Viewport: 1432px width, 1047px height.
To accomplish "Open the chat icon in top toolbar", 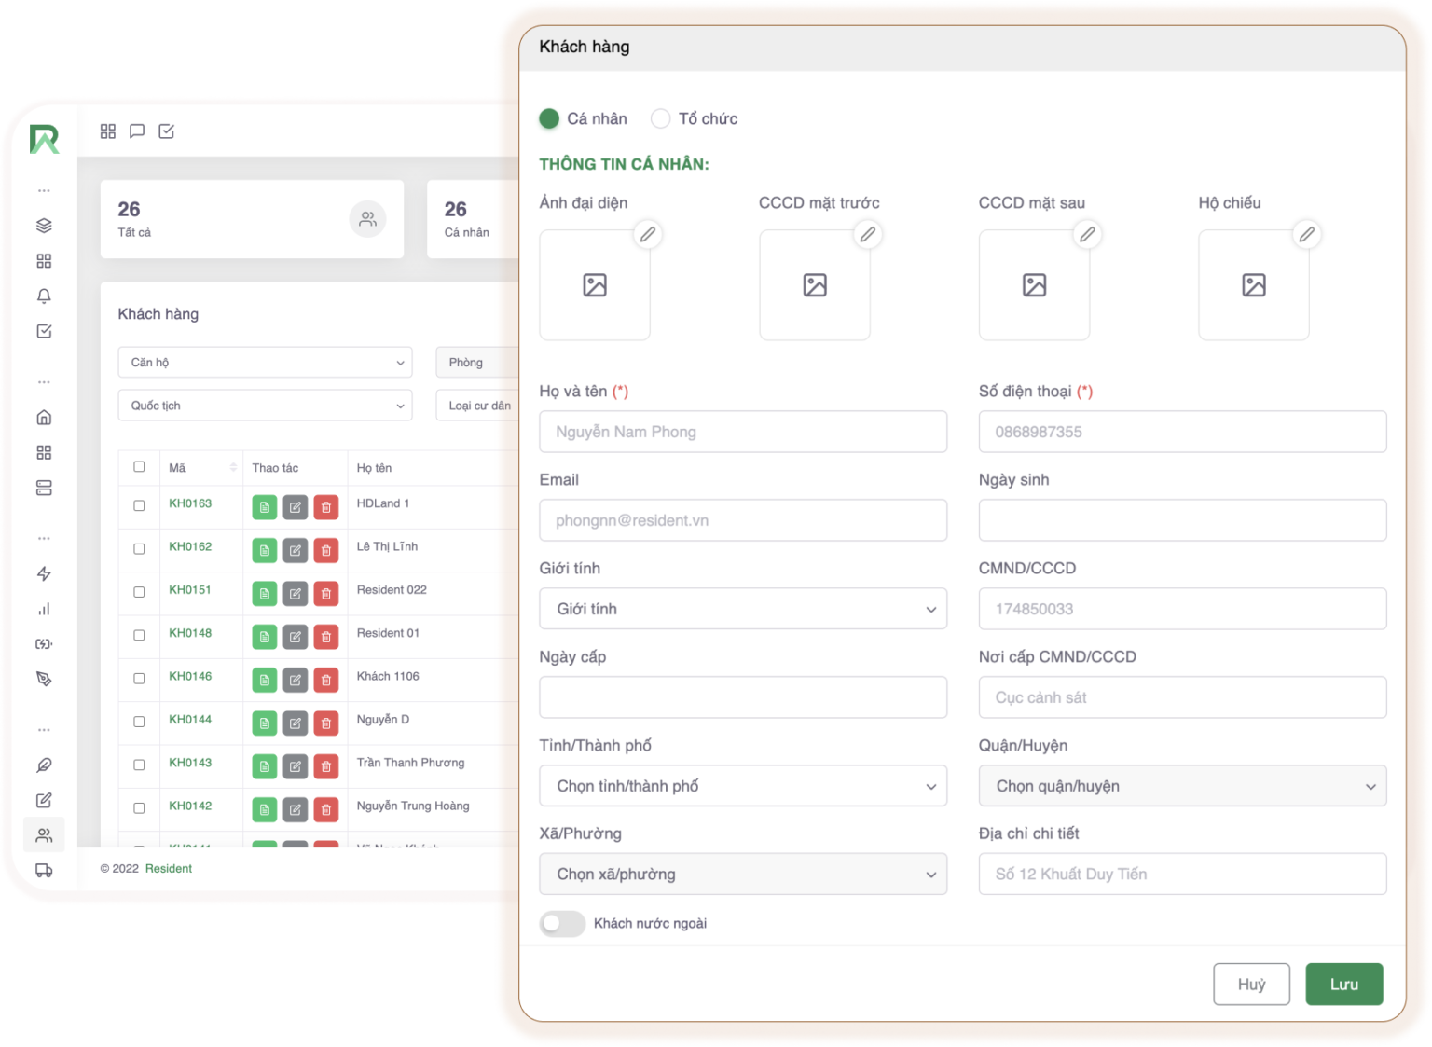I will (x=137, y=131).
